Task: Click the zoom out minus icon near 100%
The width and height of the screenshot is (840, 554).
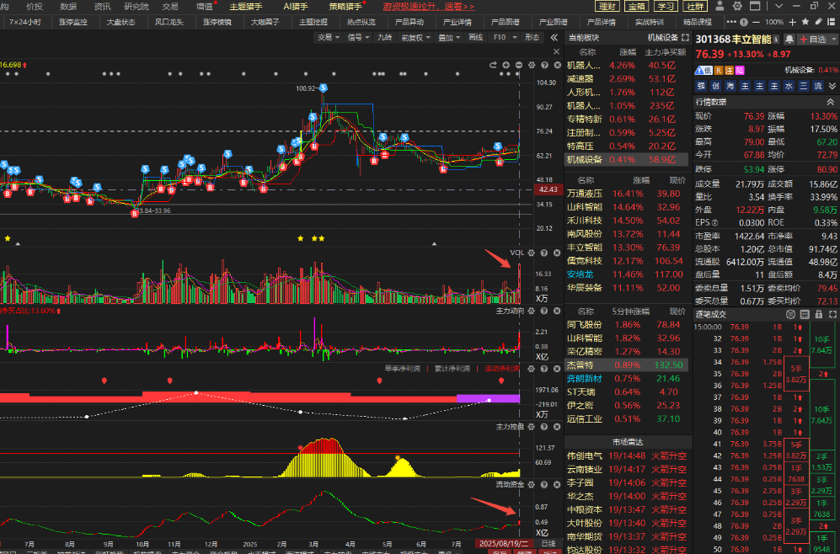Action: (756, 22)
